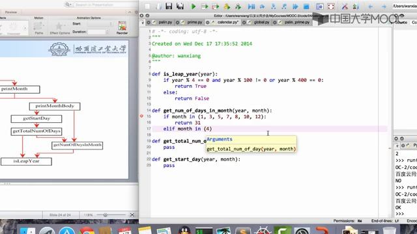Image resolution: width=417 pixels, height=234 pixels.
Task: Click 'def get_start_day(year, month):' line
Action: 196,159
